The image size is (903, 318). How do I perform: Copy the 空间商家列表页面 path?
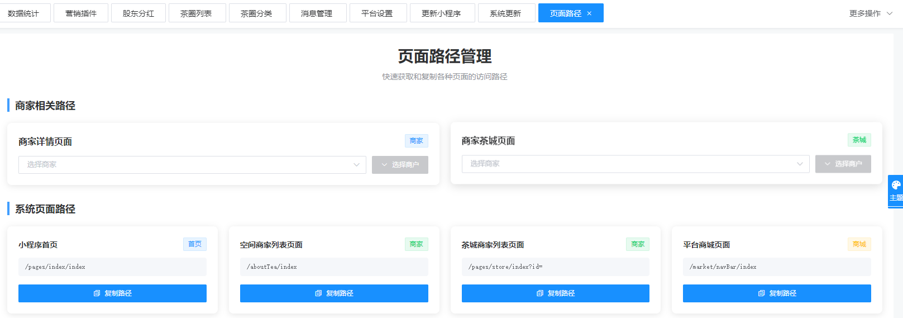[x=334, y=293]
